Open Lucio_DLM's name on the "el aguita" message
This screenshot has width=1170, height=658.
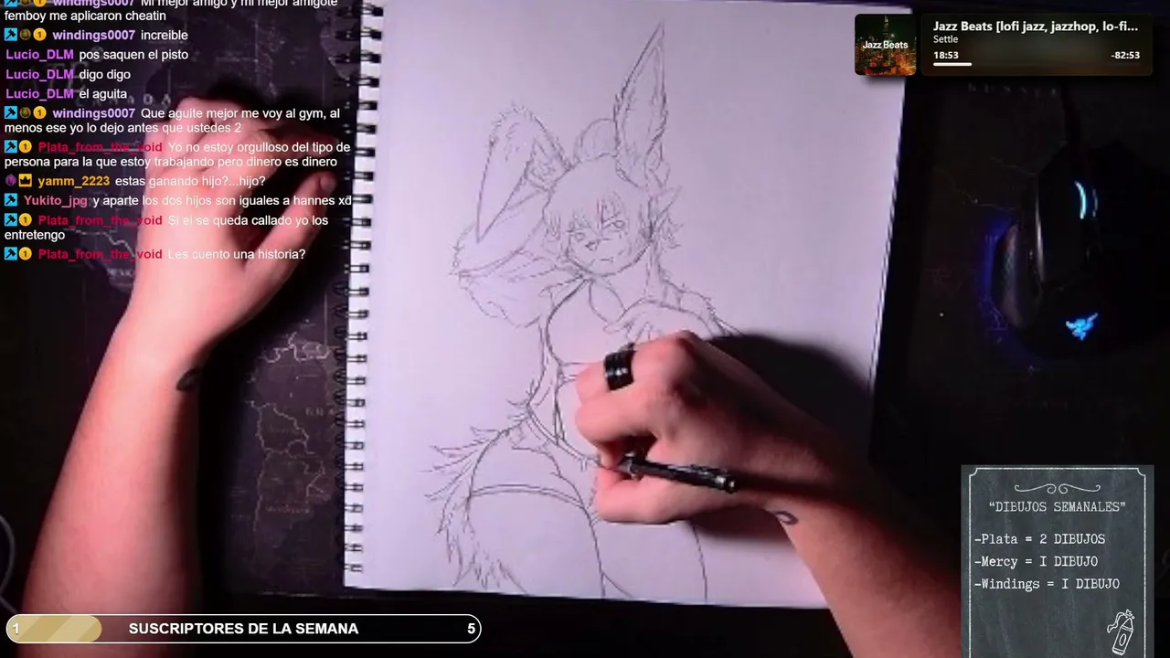tap(39, 93)
